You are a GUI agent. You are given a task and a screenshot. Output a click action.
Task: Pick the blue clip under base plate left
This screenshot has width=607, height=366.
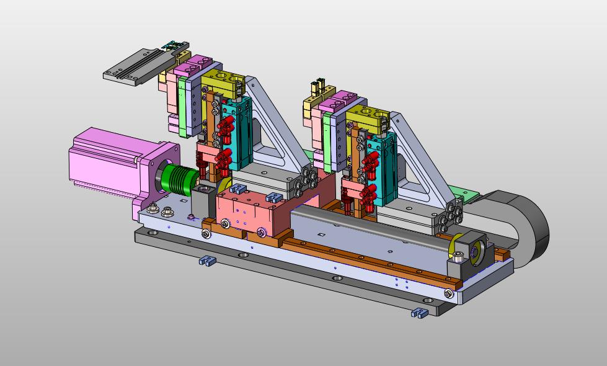208,261
